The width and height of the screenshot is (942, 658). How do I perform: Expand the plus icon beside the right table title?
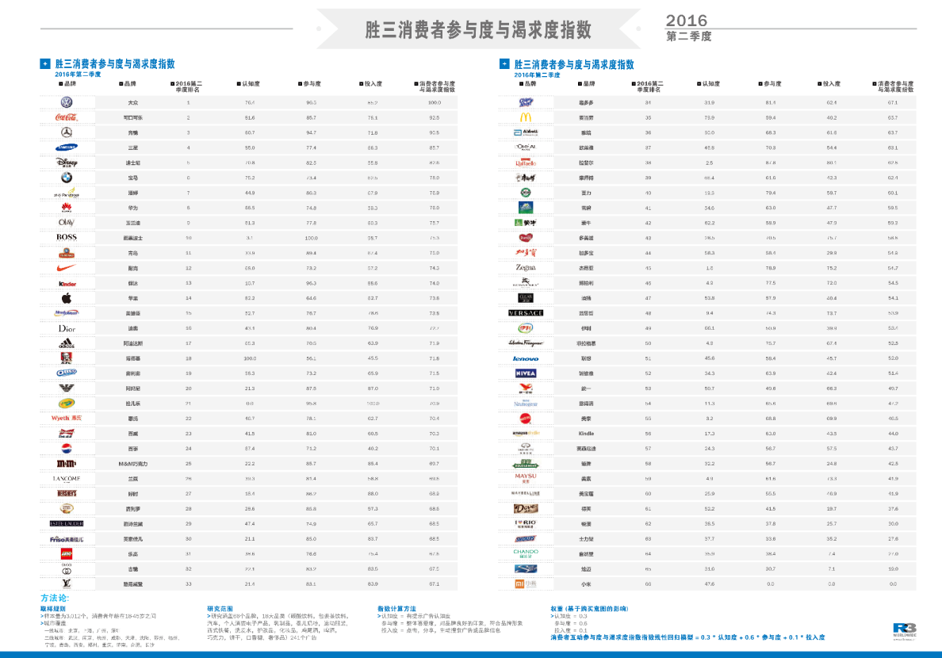pos(504,64)
